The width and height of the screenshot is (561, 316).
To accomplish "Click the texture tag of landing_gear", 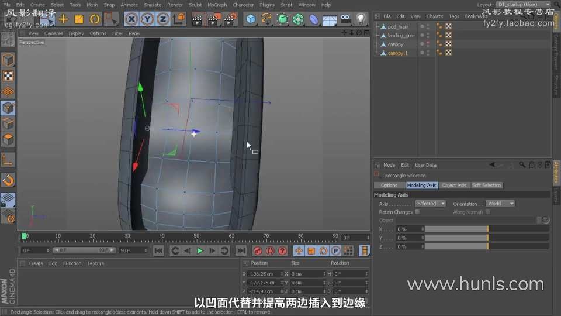I will (448, 35).
